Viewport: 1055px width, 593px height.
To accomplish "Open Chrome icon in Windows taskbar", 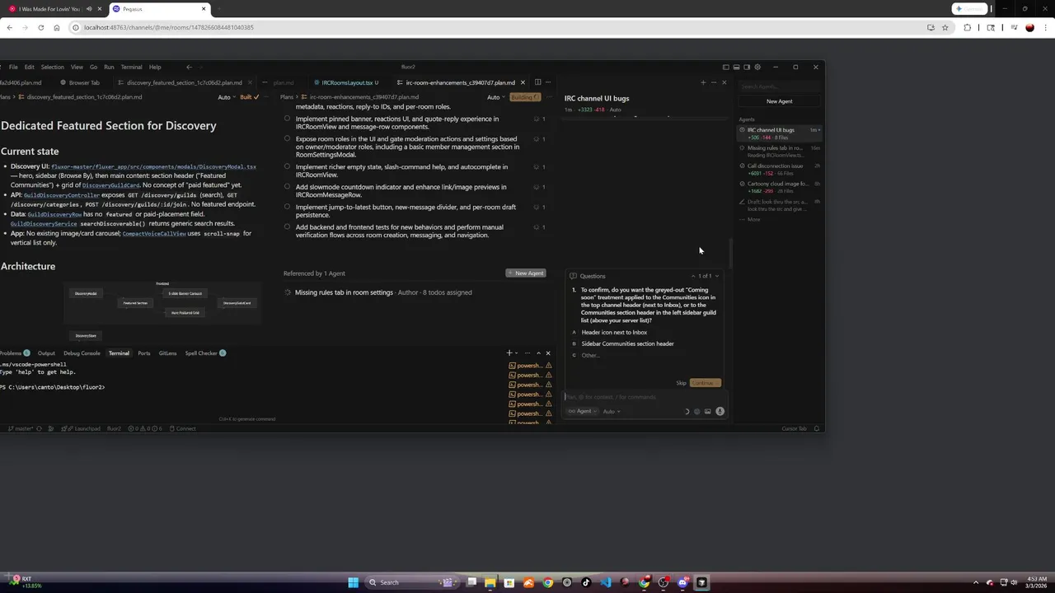I will point(547,582).
